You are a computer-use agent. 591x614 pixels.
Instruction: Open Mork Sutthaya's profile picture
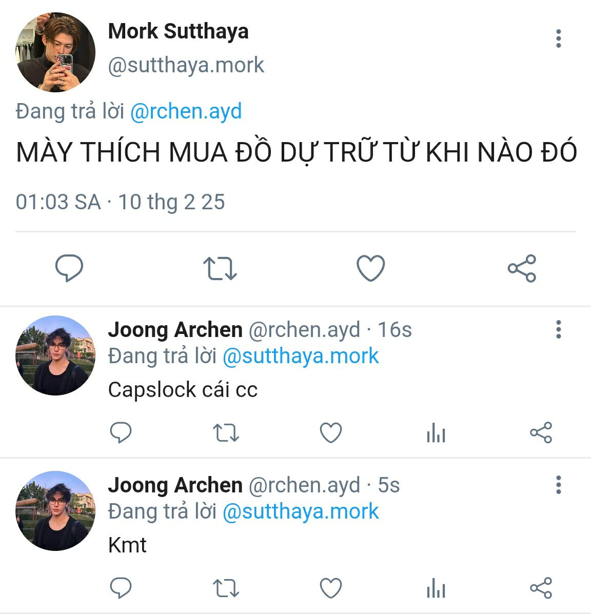tap(55, 52)
